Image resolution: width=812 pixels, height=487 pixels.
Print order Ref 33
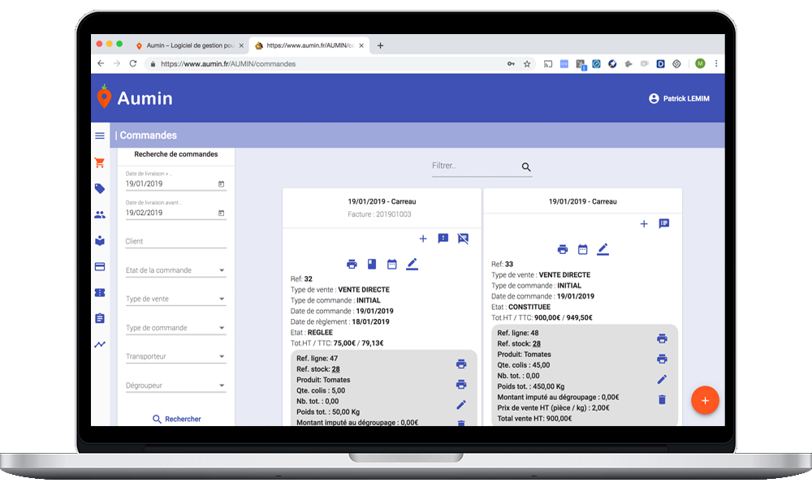click(x=563, y=249)
